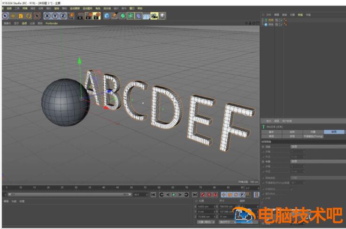Toggle point level animation dotted icon
Image resolution: width=346 pixels, height=229 pixels.
click(248, 195)
